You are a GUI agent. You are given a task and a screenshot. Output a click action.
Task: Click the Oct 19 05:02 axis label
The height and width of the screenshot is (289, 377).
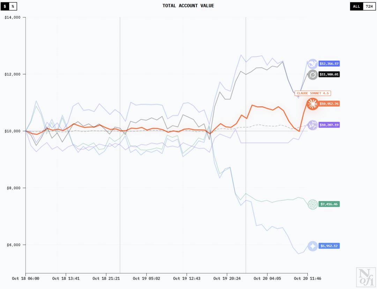click(x=146, y=279)
